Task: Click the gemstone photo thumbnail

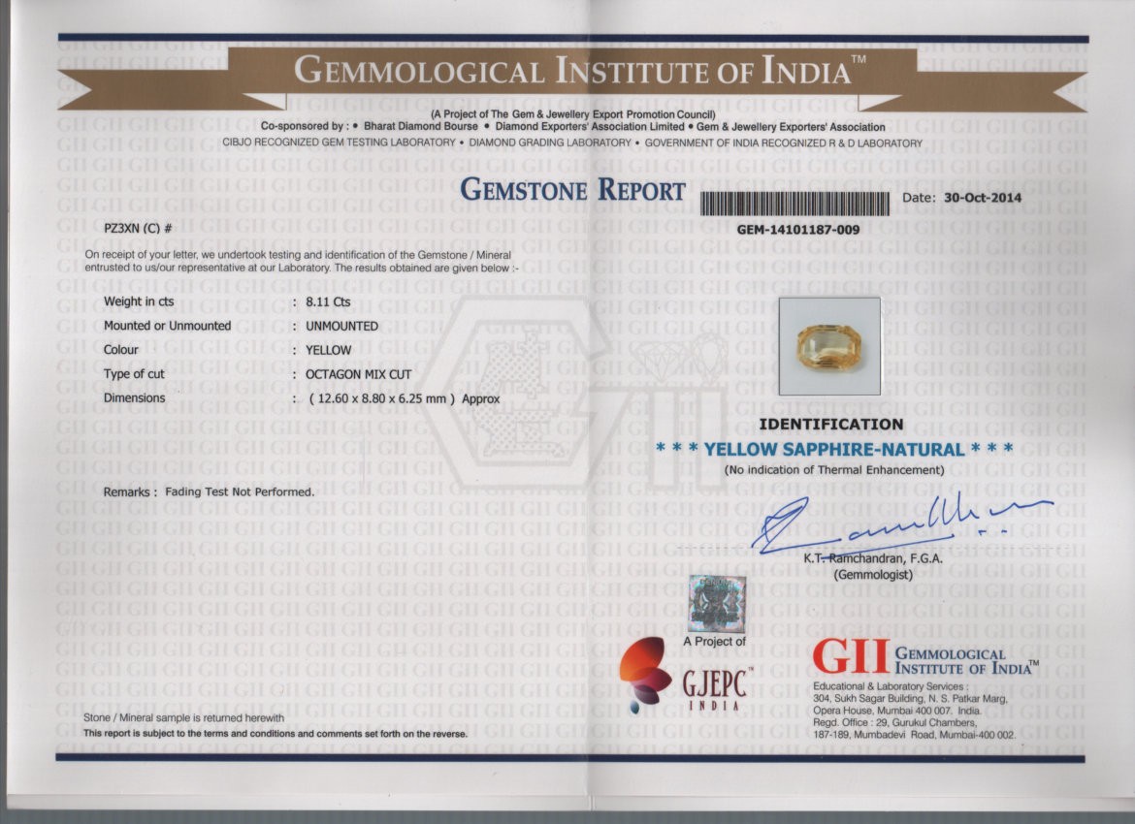Action: pos(829,346)
